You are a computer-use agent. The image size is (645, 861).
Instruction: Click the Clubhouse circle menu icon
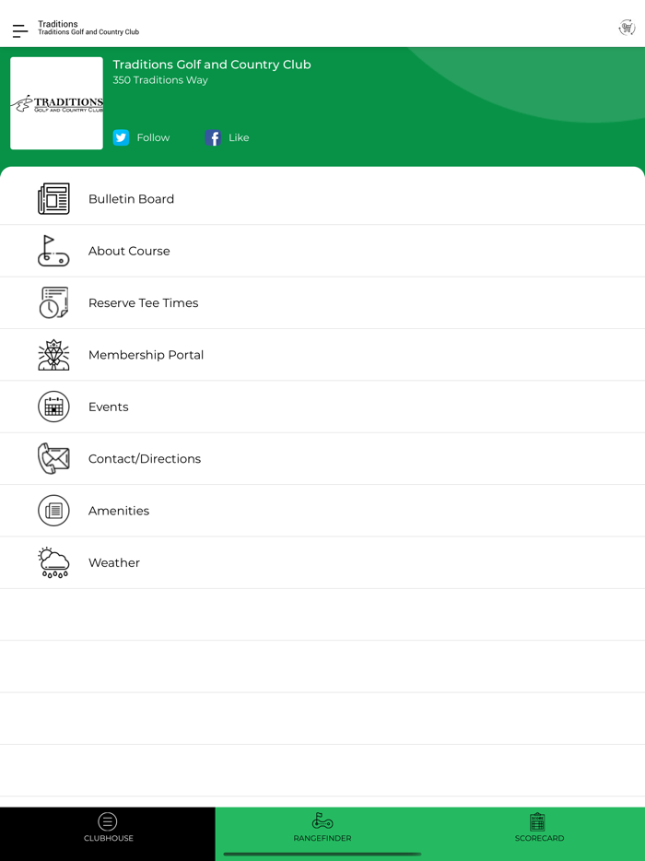point(108,821)
